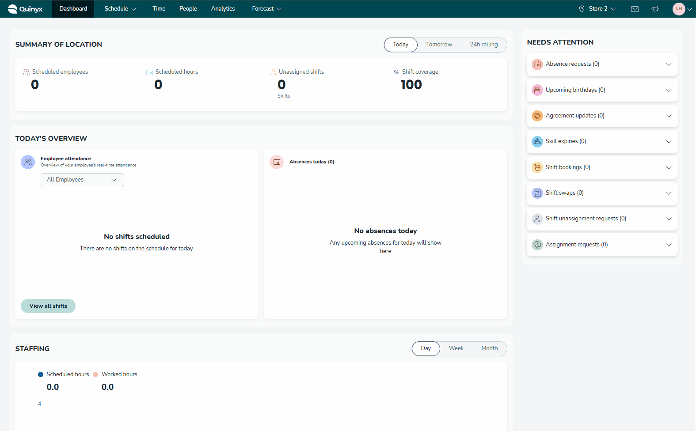The width and height of the screenshot is (696, 431).
Task: Click the Upcoming birthdays cake icon
Action: click(537, 90)
